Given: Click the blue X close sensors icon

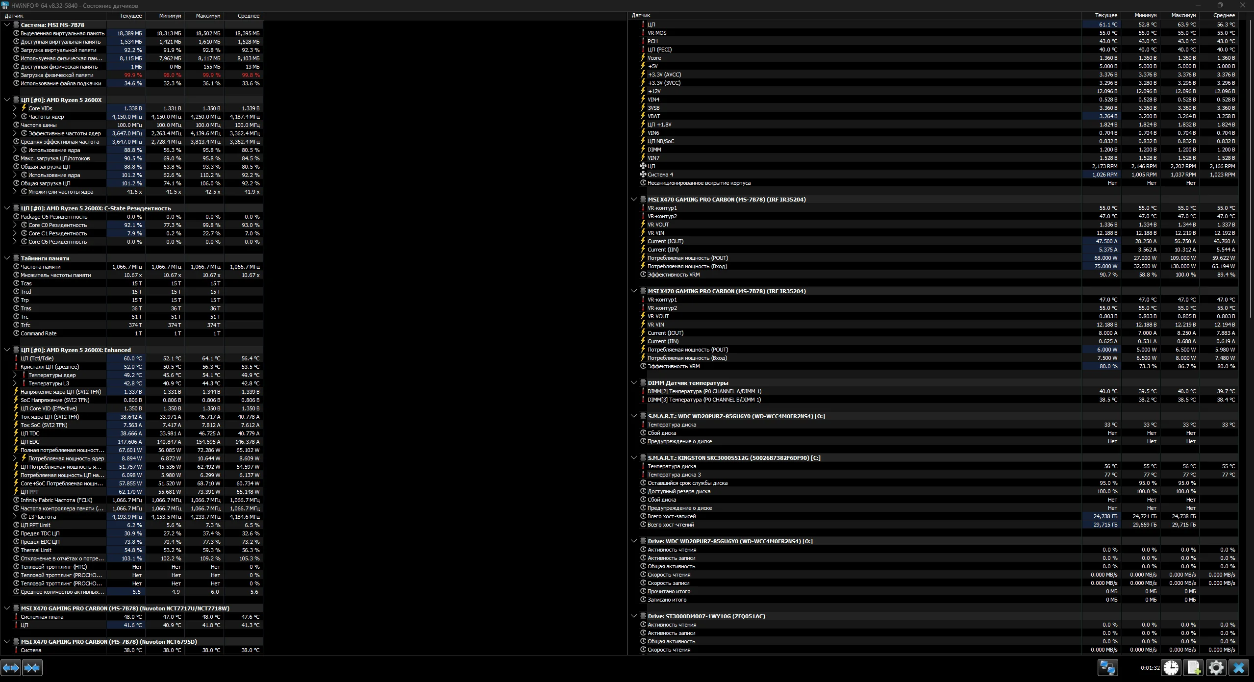Looking at the screenshot, I should tap(1239, 667).
